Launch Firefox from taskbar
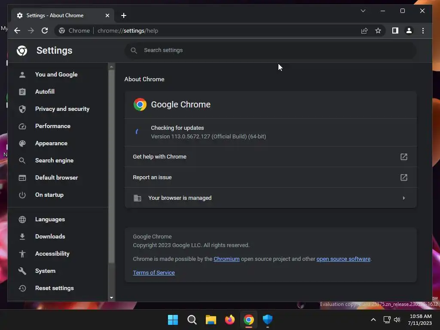 [x=230, y=320]
